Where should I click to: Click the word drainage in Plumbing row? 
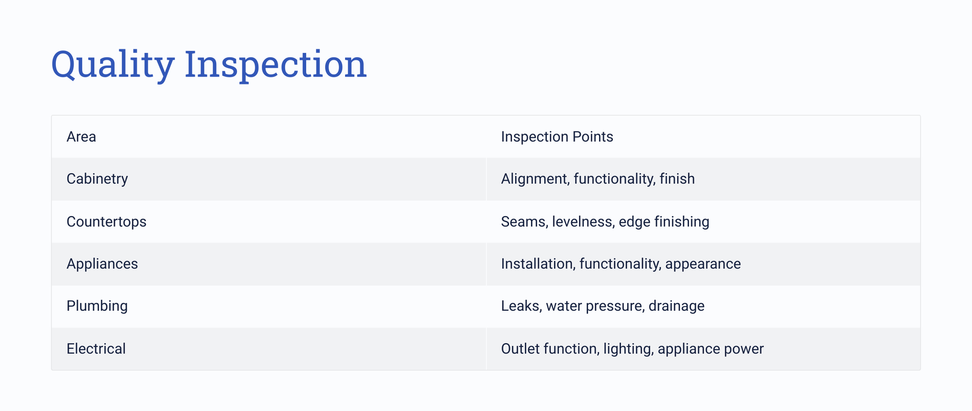pyautogui.click(x=676, y=306)
